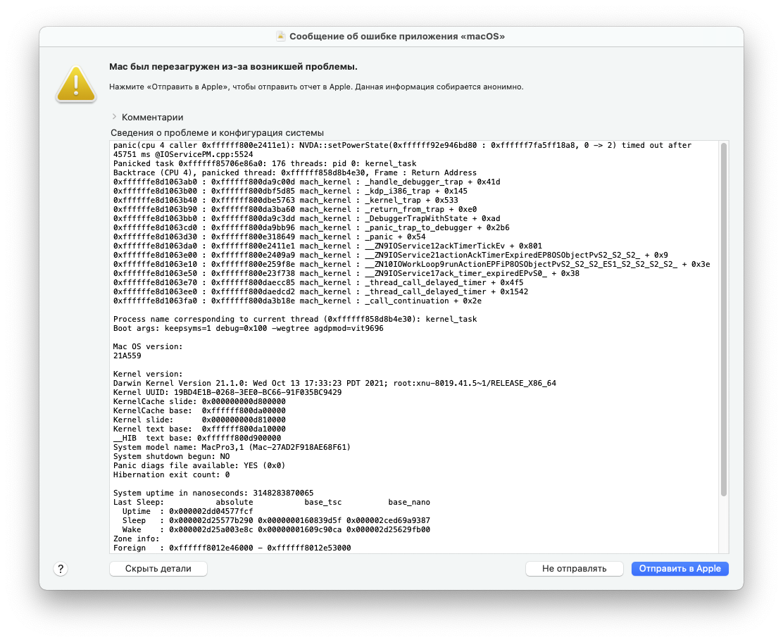
Task: Click the backtrace row with _thread_call_delayed_timer + 0x1542
Action: pyautogui.click(x=320, y=291)
